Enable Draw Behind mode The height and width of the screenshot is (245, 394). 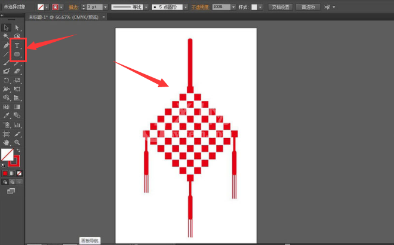click(12, 182)
